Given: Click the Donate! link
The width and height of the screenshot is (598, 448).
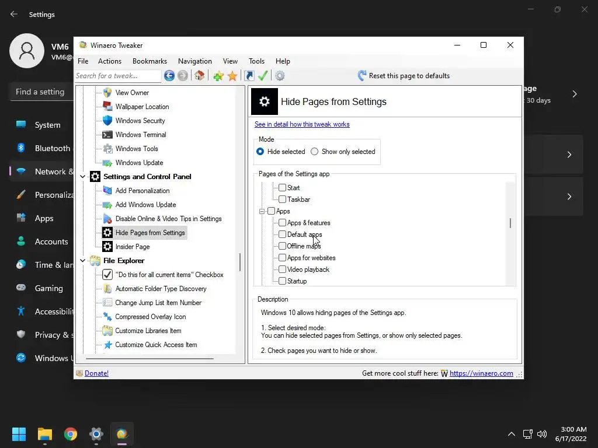Looking at the screenshot, I should point(96,373).
